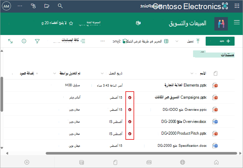The width and height of the screenshot is (243, 168).
Task: Click the megaphone icon in header
Action: click(47, 6)
